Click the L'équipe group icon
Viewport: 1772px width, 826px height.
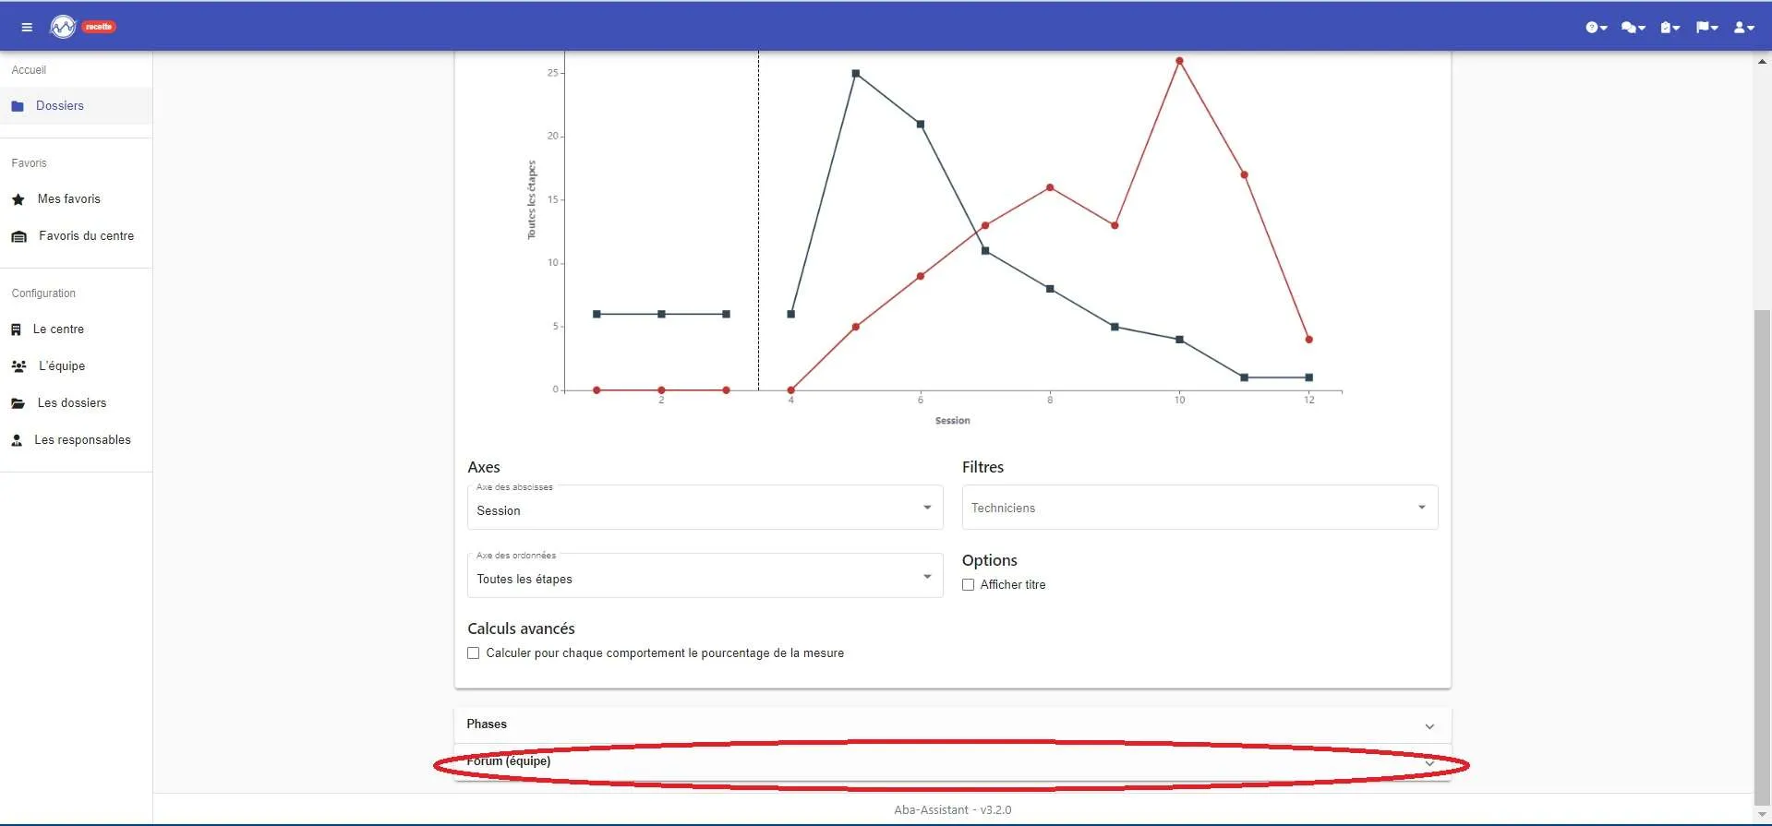(18, 366)
